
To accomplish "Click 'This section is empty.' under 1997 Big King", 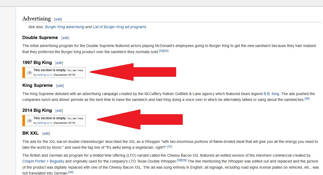I will 49,70.
